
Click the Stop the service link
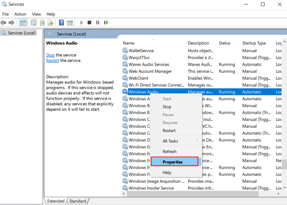(x=50, y=55)
